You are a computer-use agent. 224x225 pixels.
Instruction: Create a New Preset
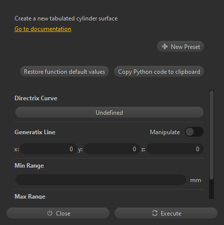[180, 46]
